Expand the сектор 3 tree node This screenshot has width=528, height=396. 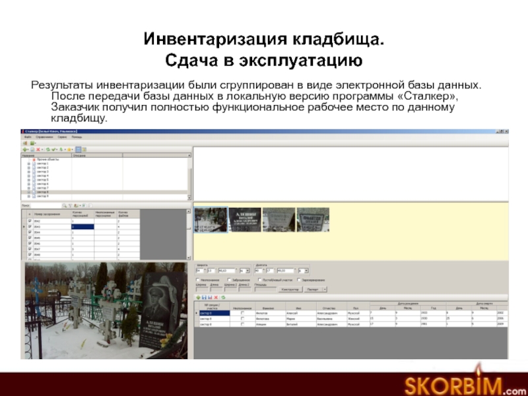point(28,172)
